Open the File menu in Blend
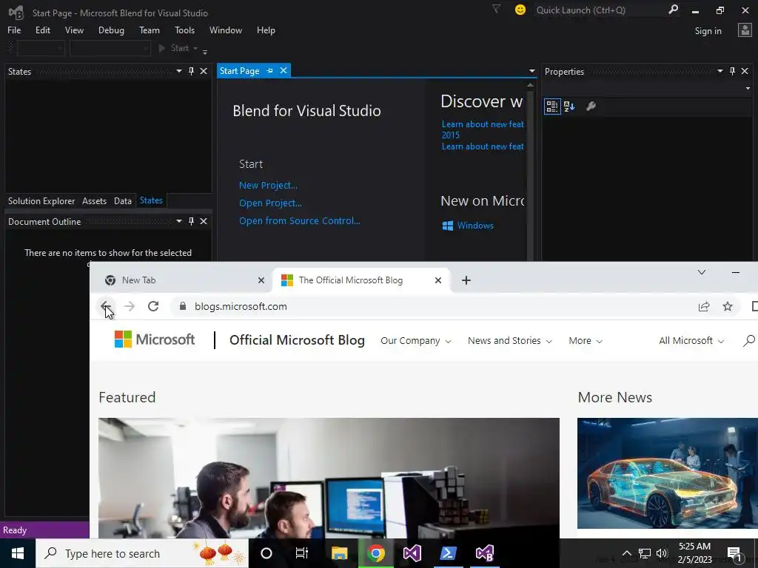 14,30
